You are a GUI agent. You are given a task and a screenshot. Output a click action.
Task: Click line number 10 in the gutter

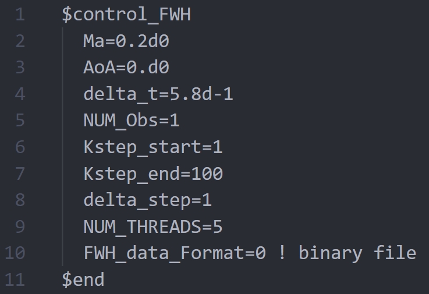[15, 253]
